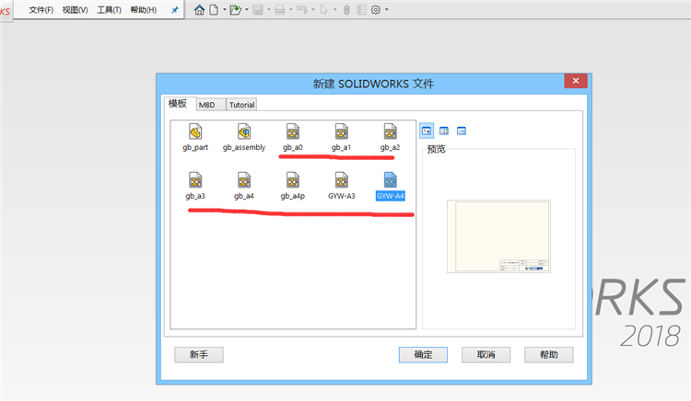Screen dimensions: 691x401
Task: Select the gb_a2 drawing template
Action: pos(390,138)
